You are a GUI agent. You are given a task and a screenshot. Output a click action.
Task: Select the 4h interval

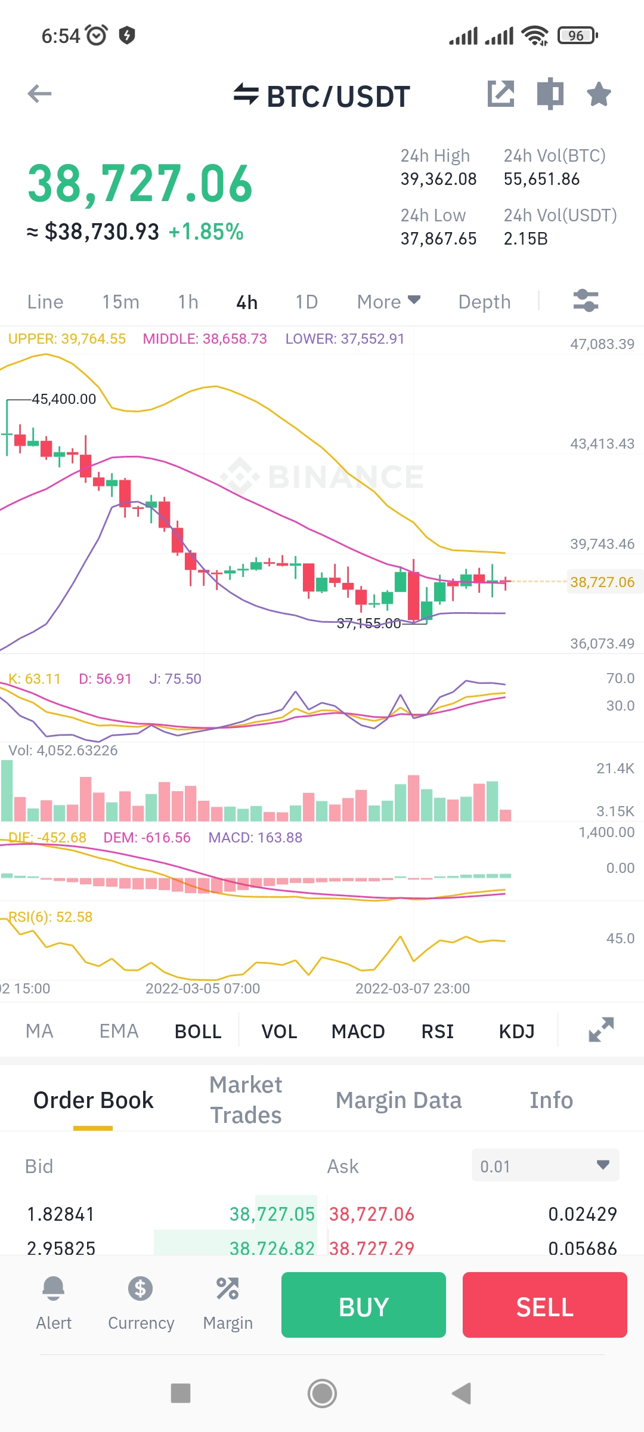coord(247,302)
